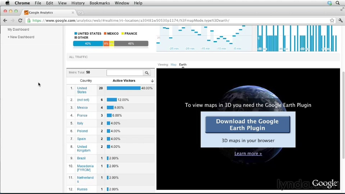Open the Apple menu
Screen dimensions: 345x194
8,3
